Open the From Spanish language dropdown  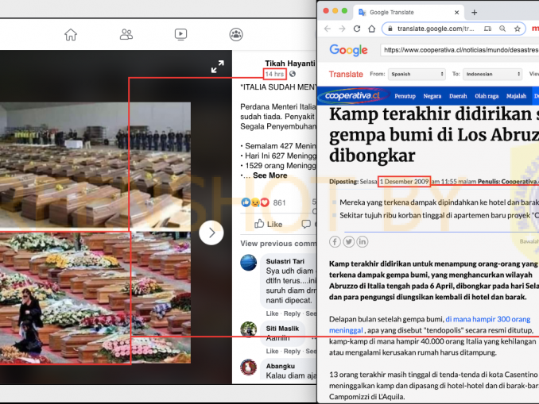point(417,74)
